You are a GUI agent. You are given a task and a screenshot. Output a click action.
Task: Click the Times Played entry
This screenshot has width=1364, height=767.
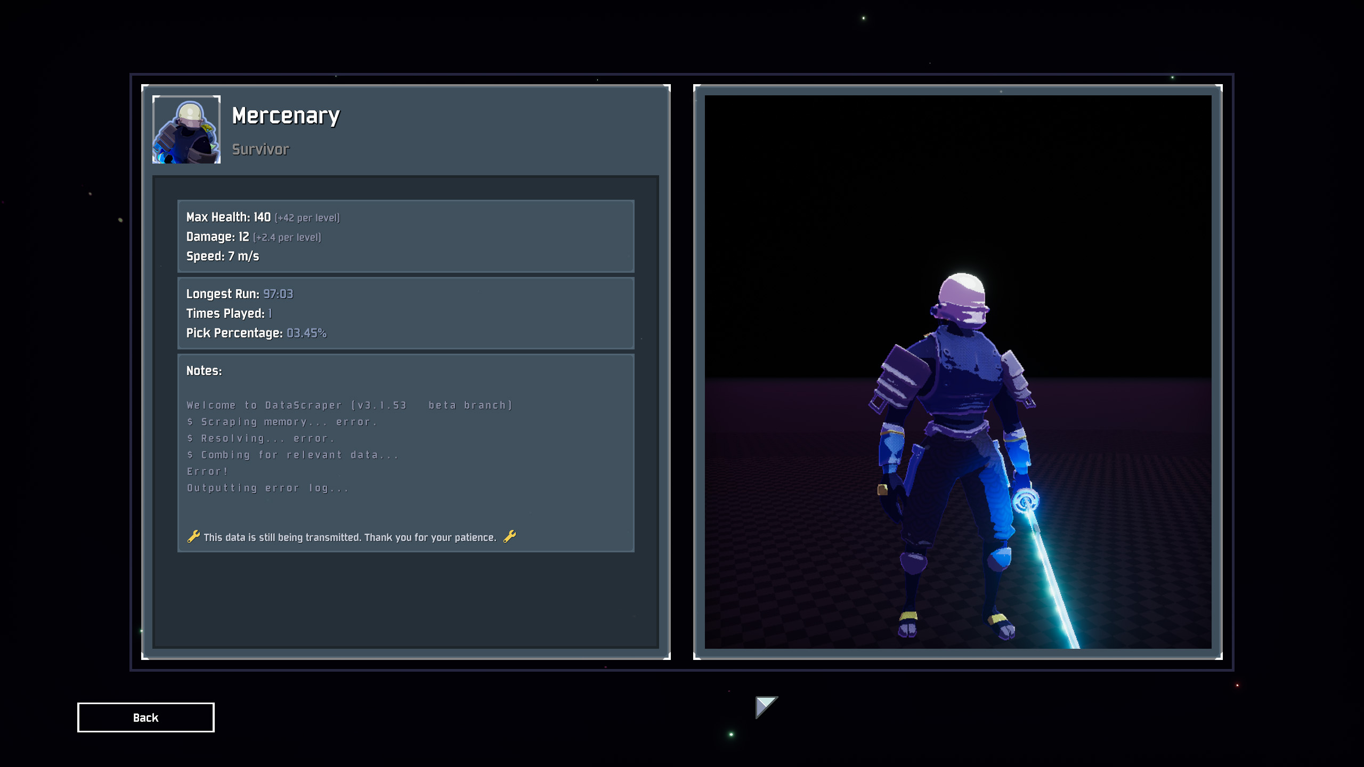[229, 314]
